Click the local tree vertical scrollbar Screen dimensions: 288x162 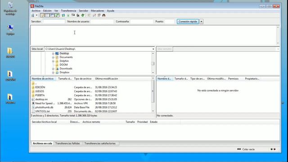[x=153, y=63]
